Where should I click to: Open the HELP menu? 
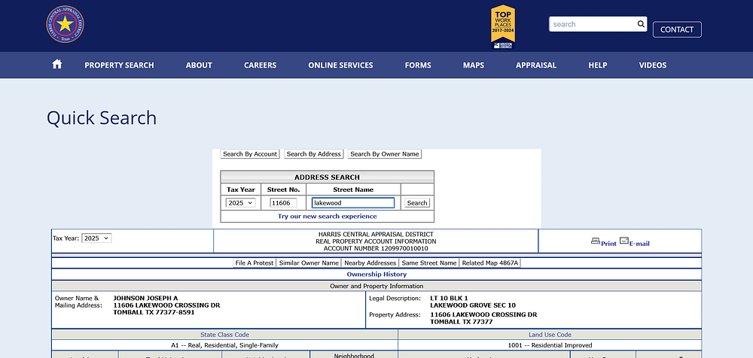tap(597, 65)
